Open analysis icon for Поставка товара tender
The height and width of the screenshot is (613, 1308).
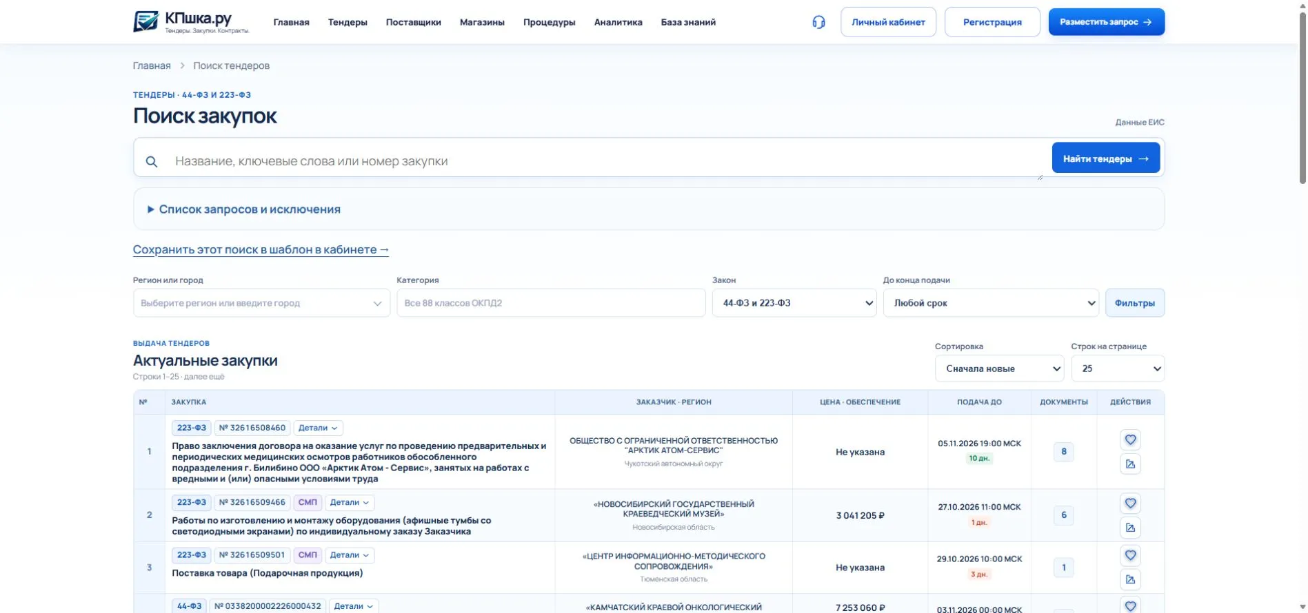1130,579
